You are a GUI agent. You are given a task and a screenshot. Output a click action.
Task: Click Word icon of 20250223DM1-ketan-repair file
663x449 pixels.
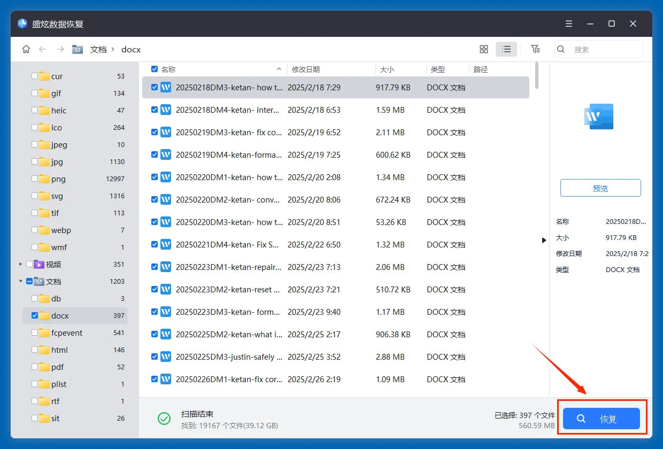(166, 267)
